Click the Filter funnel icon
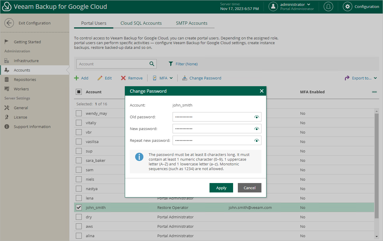Screen dimensions: 383x241 [171, 64]
